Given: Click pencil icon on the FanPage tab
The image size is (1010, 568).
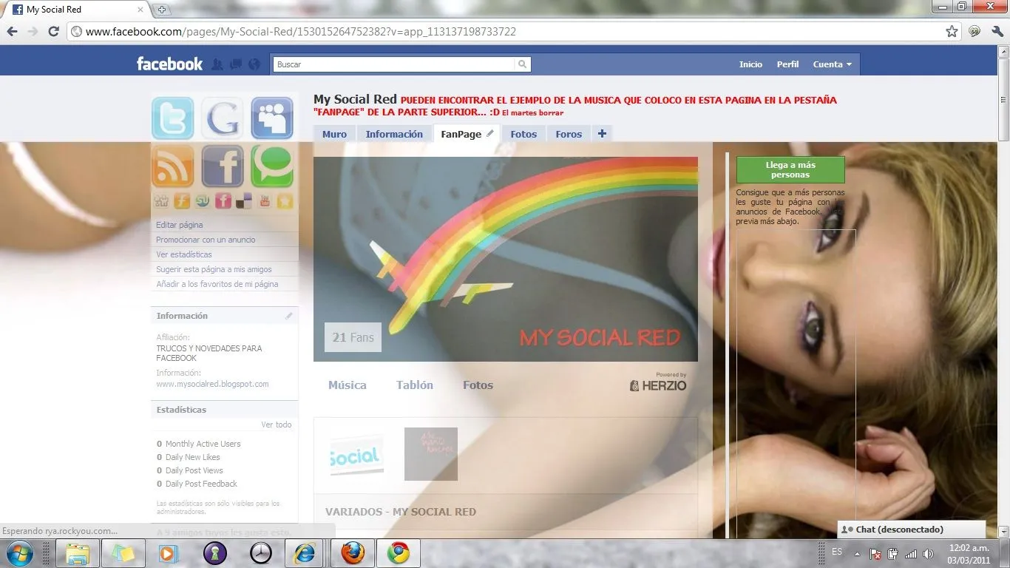Looking at the screenshot, I should (x=489, y=134).
